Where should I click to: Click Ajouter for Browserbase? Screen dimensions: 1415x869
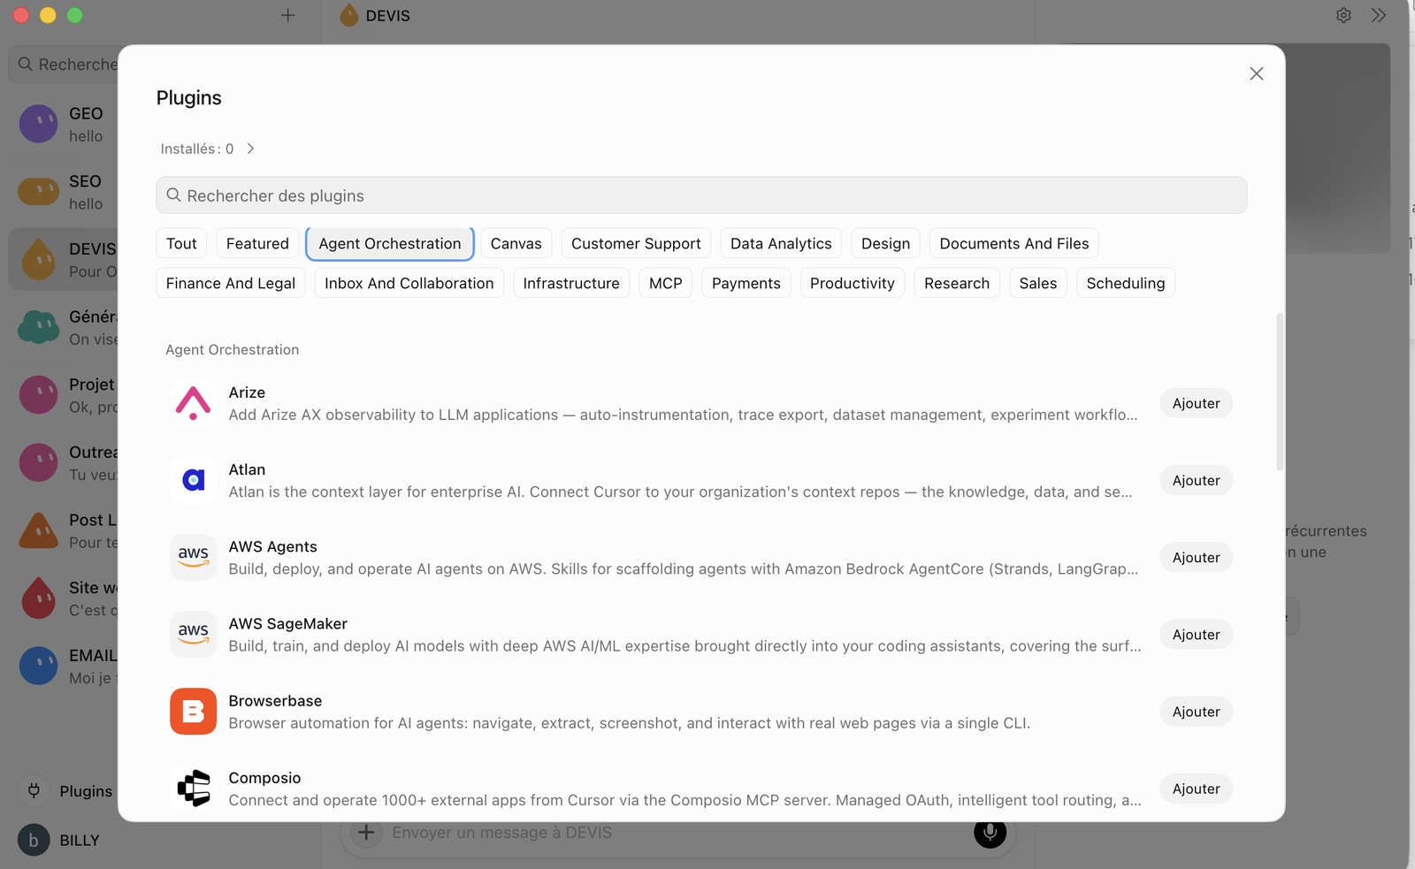[1196, 711]
